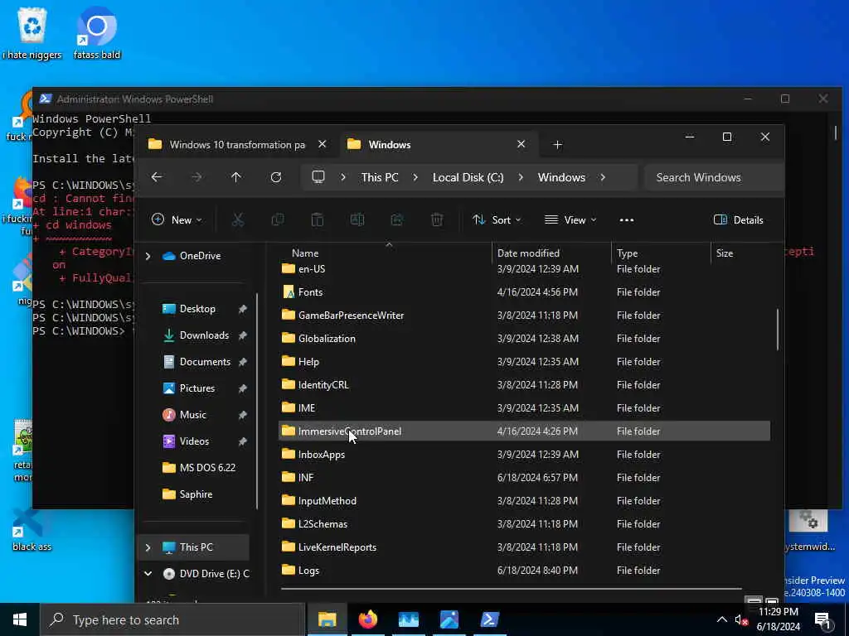
Task: Open the New dropdown menu
Action: tap(177, 219)
